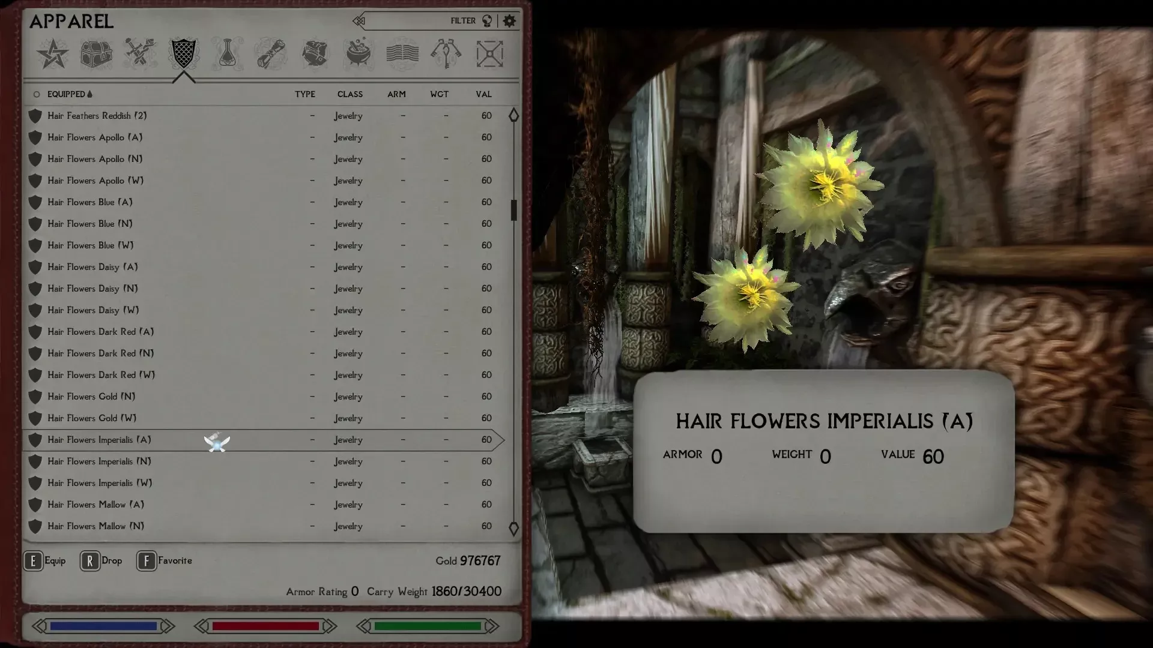The width and height of the screenshot is (1153, 648).
Task: Open the settings gear in the filter bar
Action: click(x=509, y=21)
